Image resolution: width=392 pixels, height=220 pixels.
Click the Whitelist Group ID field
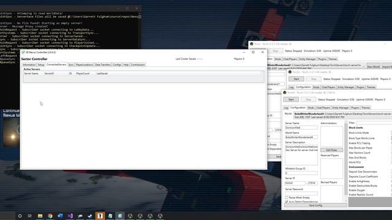coord(301,173)
